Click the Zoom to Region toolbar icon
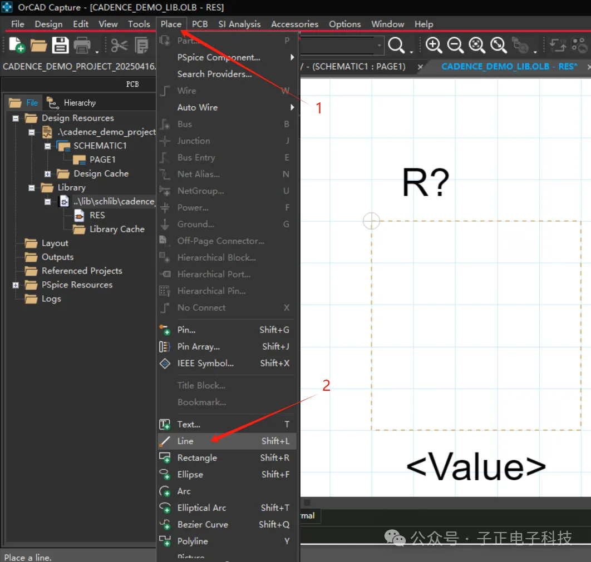Screen dimensions: 591x562 (x=477, y=45)
